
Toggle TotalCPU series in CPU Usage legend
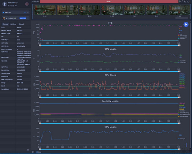(182, 63)
